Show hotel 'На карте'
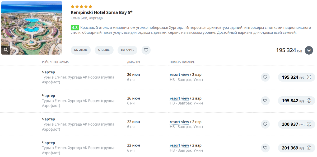 click(x=127, y=50)
